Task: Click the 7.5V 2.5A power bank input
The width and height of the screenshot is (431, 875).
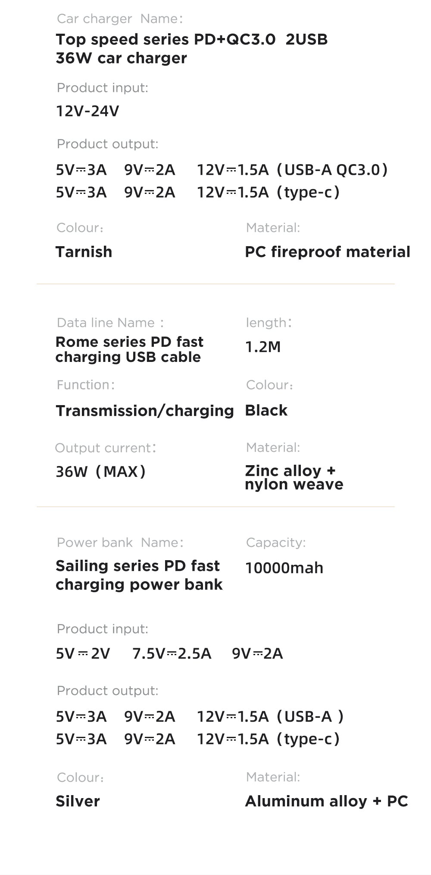Action: click(x=172, y=653)
